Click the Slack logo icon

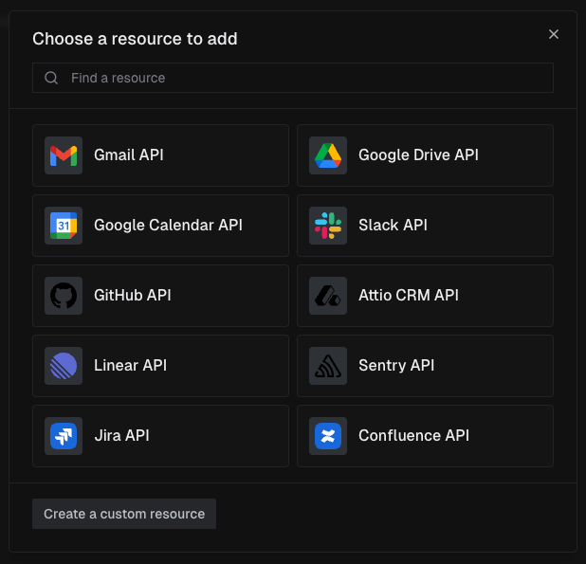tap(328, 226)
